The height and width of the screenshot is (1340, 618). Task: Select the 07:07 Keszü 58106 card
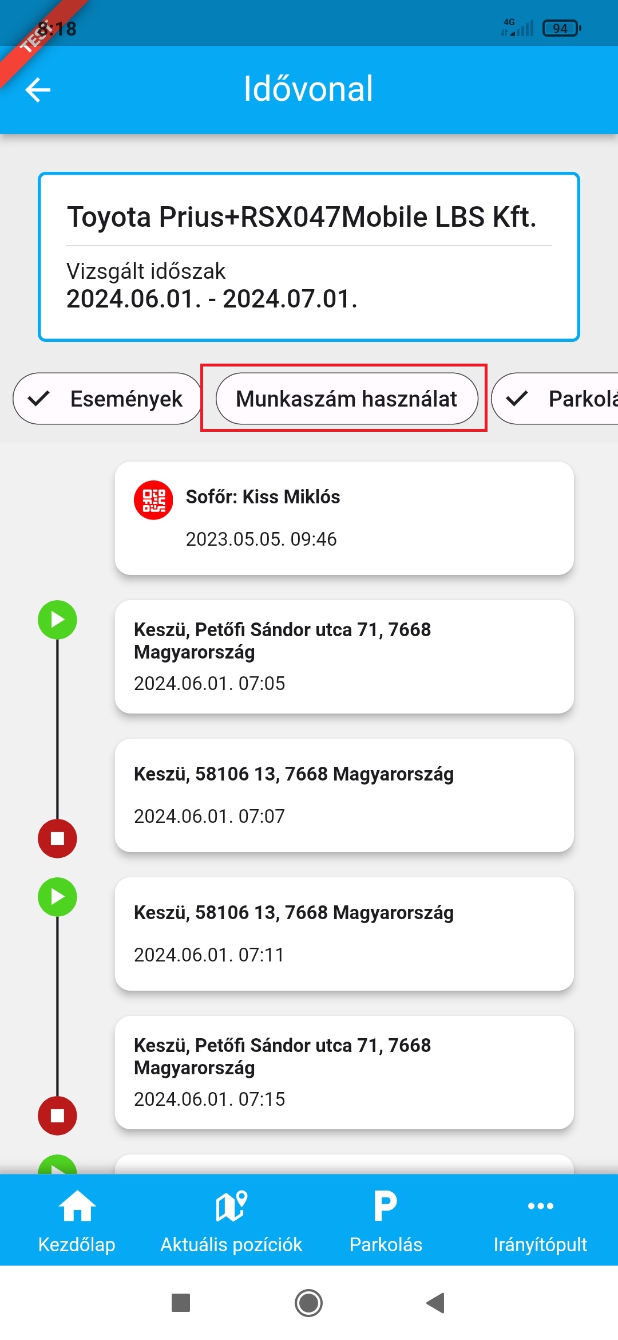click(x=344, y=795)
